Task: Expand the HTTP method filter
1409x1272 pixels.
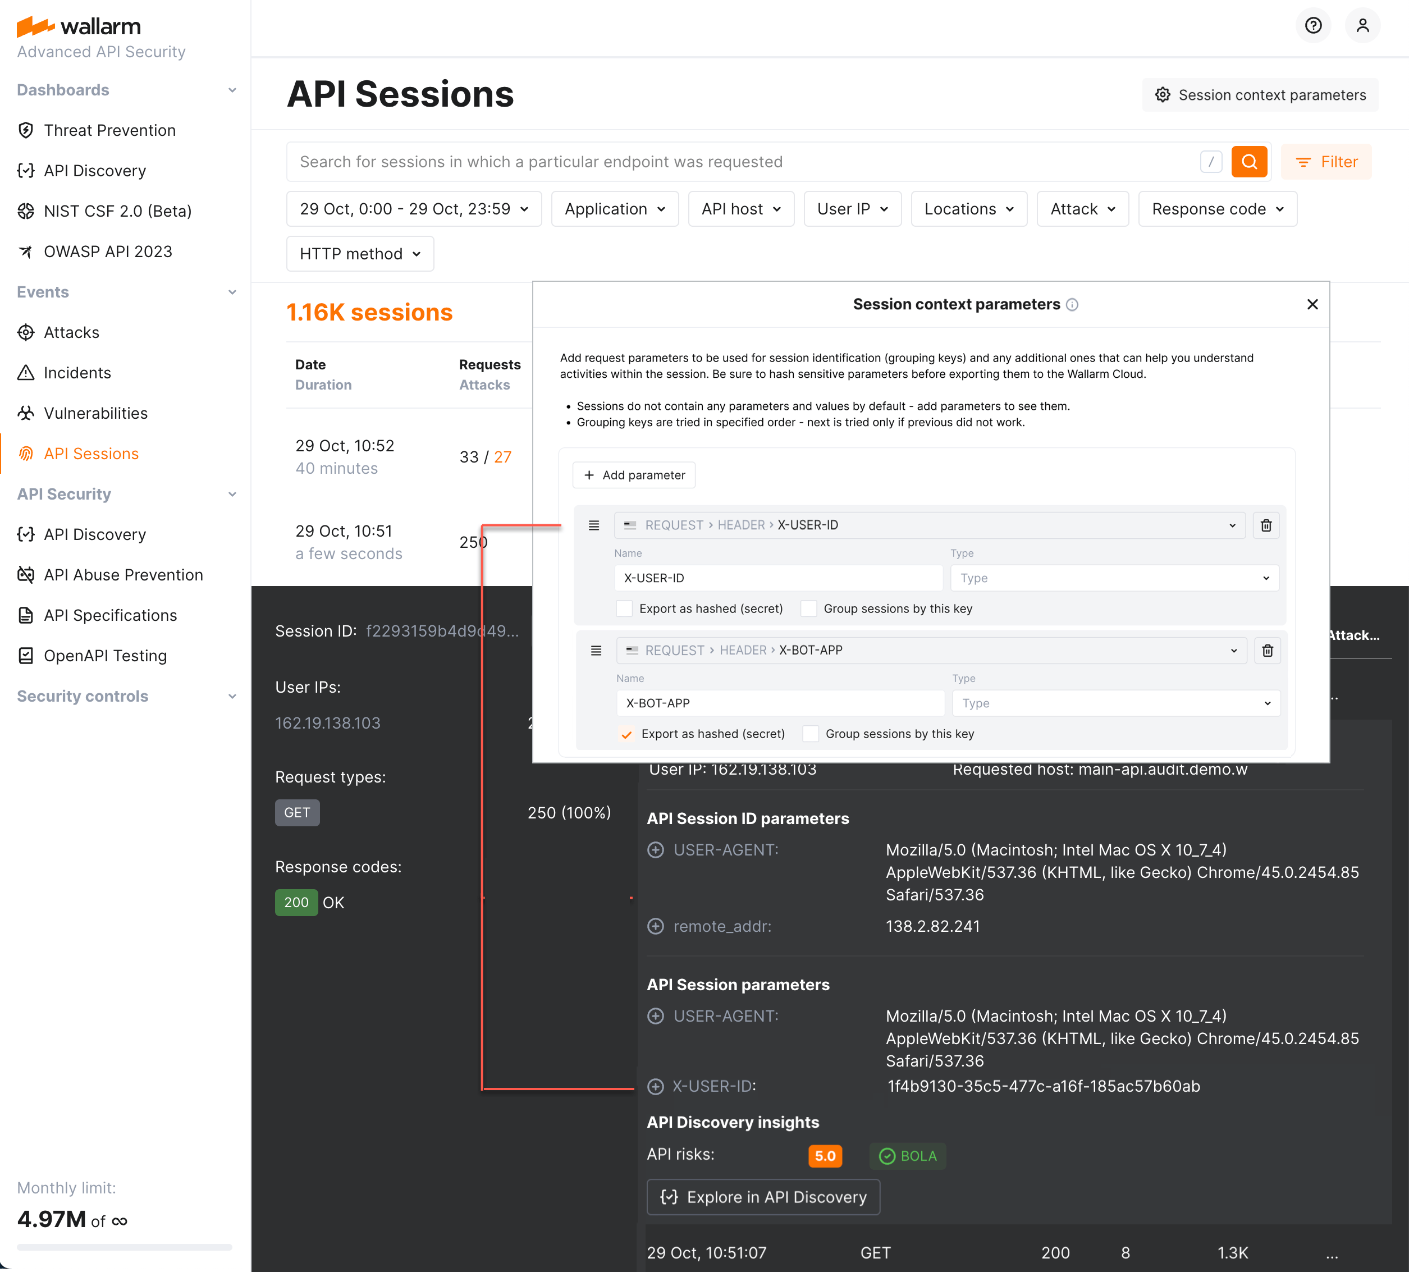Action: pos(360,253)
